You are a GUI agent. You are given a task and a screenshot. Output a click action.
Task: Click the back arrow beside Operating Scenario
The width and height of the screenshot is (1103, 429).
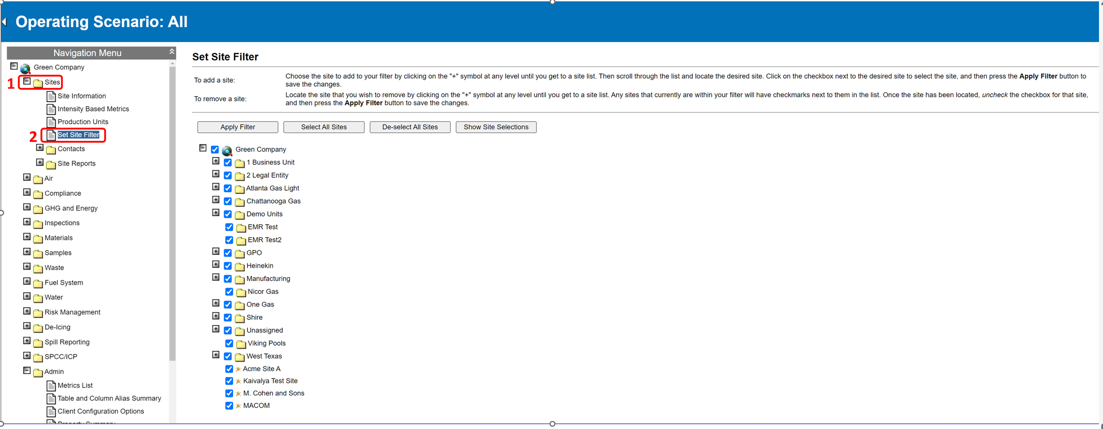tap(5, 22)
